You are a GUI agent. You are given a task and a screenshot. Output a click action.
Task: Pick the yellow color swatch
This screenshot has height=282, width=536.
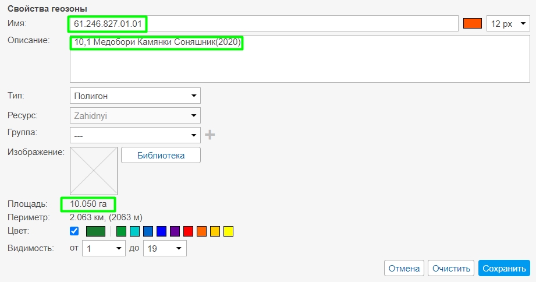pos(228,232)
